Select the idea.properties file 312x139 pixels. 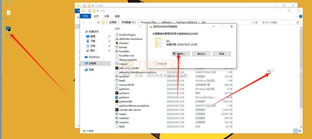[x=128, y=60]
